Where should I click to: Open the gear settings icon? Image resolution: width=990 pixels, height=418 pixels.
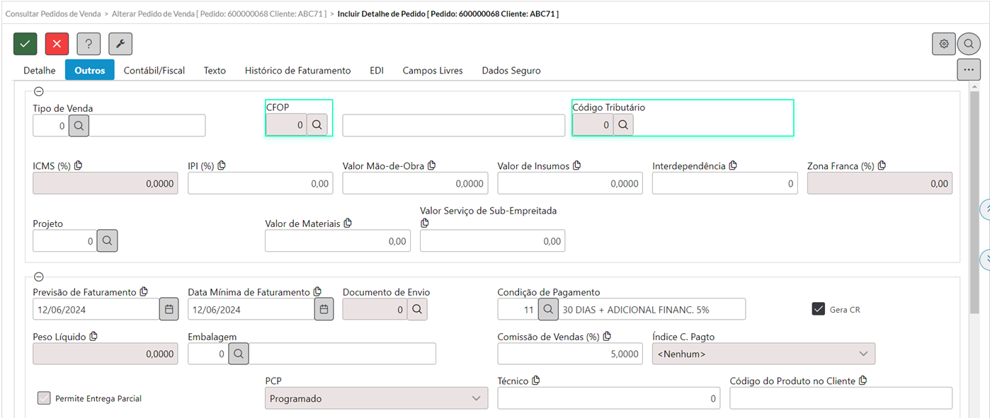pos(943,44)
